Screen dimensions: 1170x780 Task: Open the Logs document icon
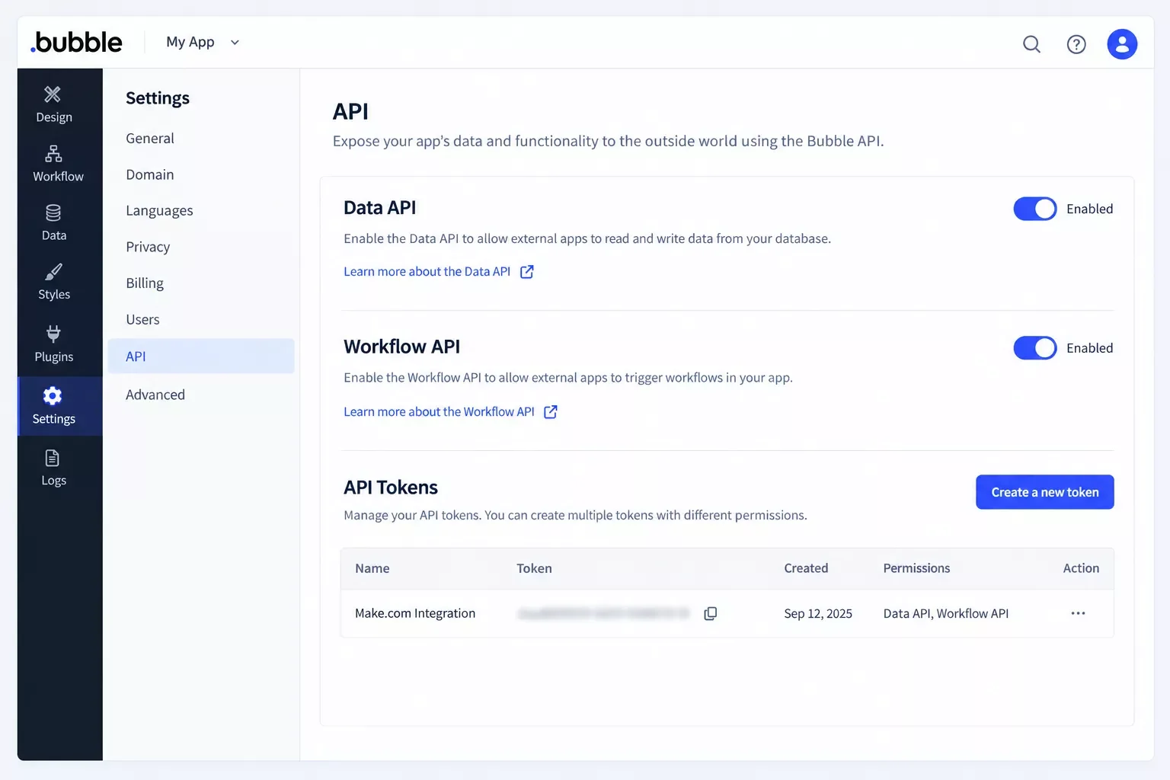click(53, 458)
